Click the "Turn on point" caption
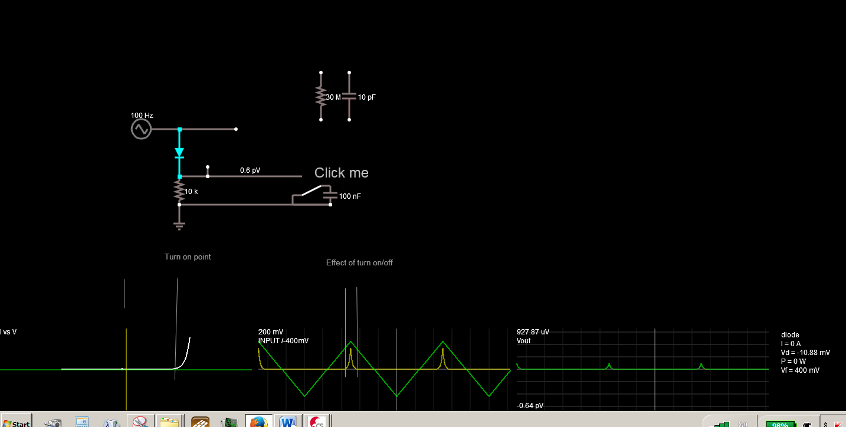This screenshot has height=427, width=846. click(188, 257)
